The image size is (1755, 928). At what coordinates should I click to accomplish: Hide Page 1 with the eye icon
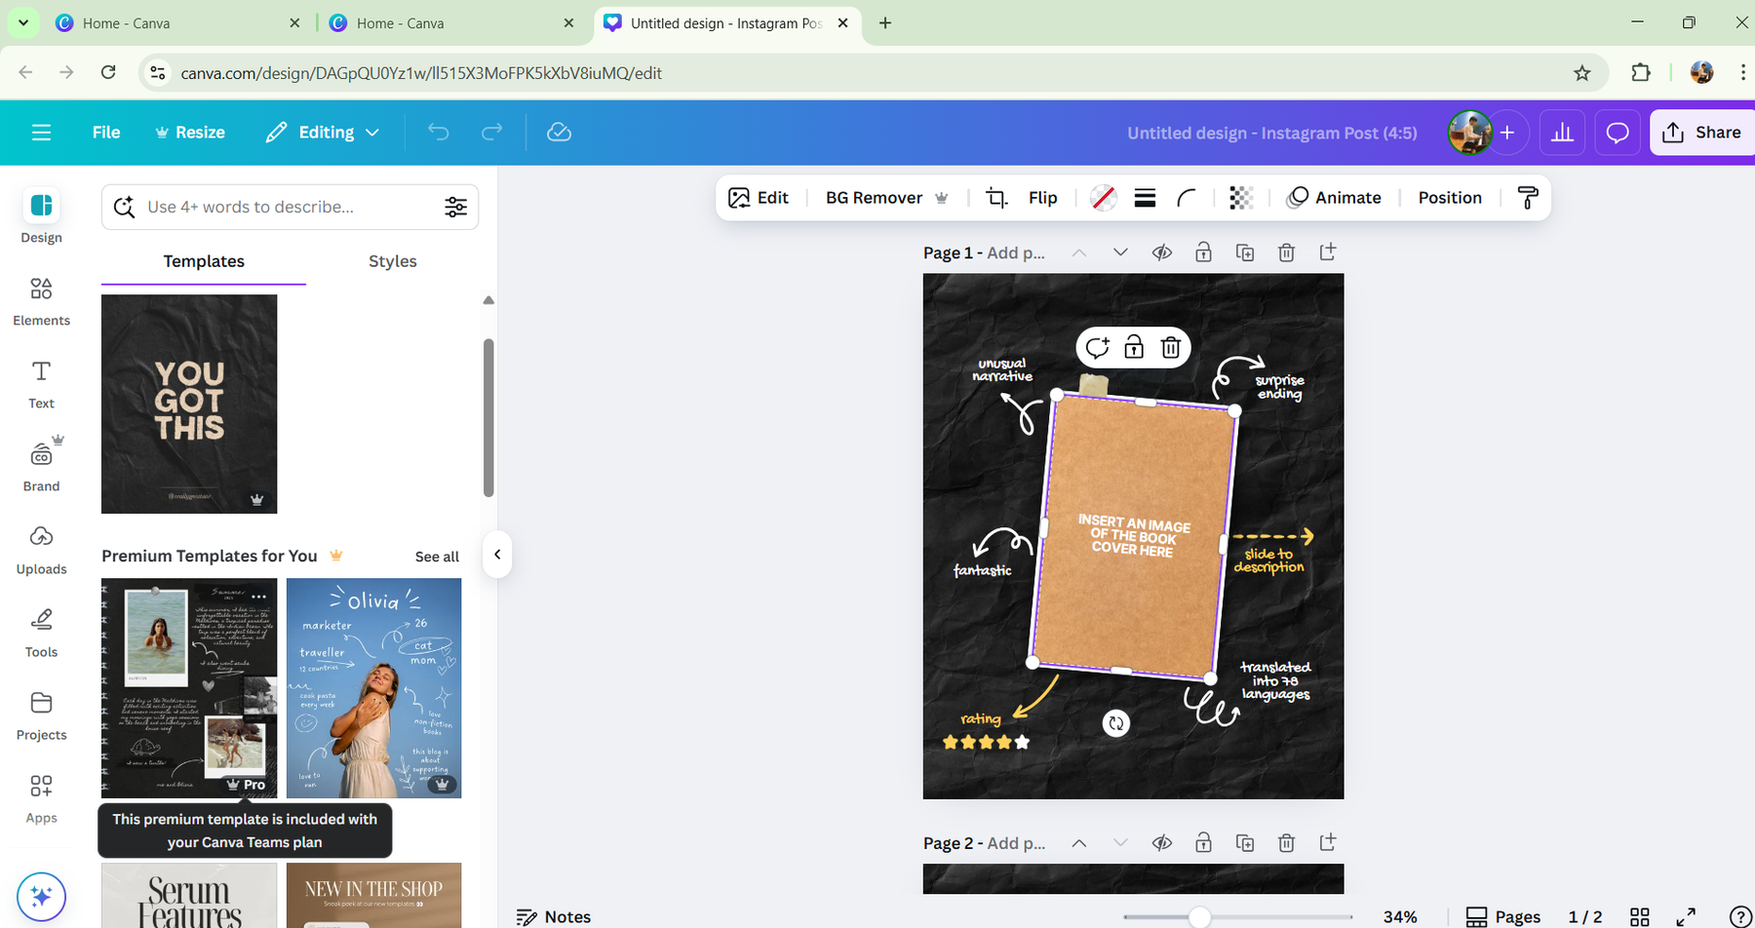[1161, 252]
